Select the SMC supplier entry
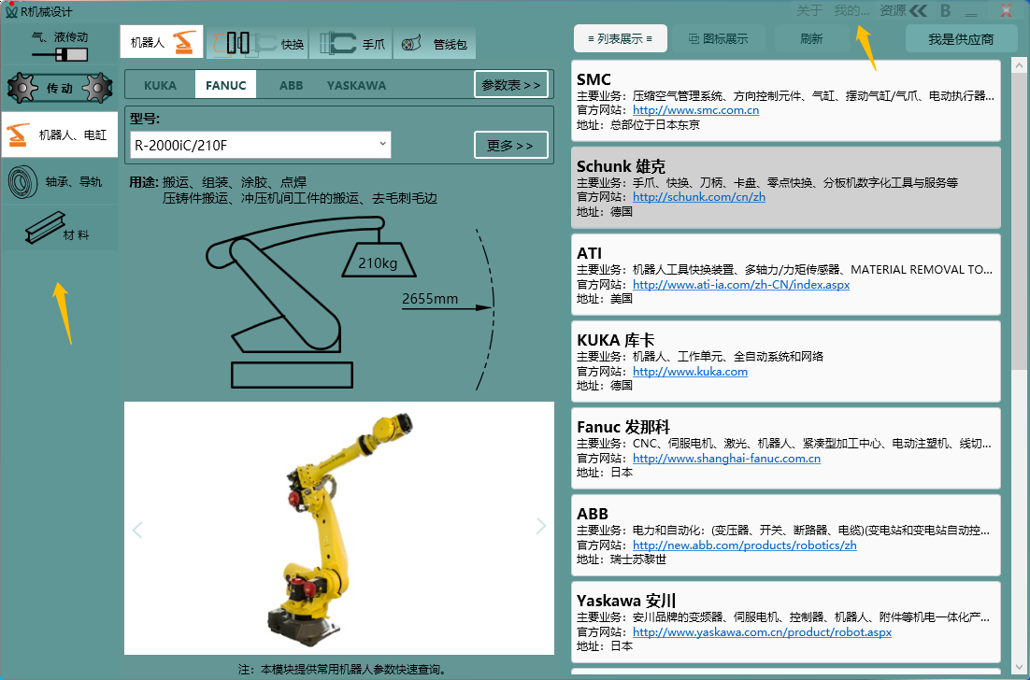Viewport: 1030px width, 680px height. point(786,101)
